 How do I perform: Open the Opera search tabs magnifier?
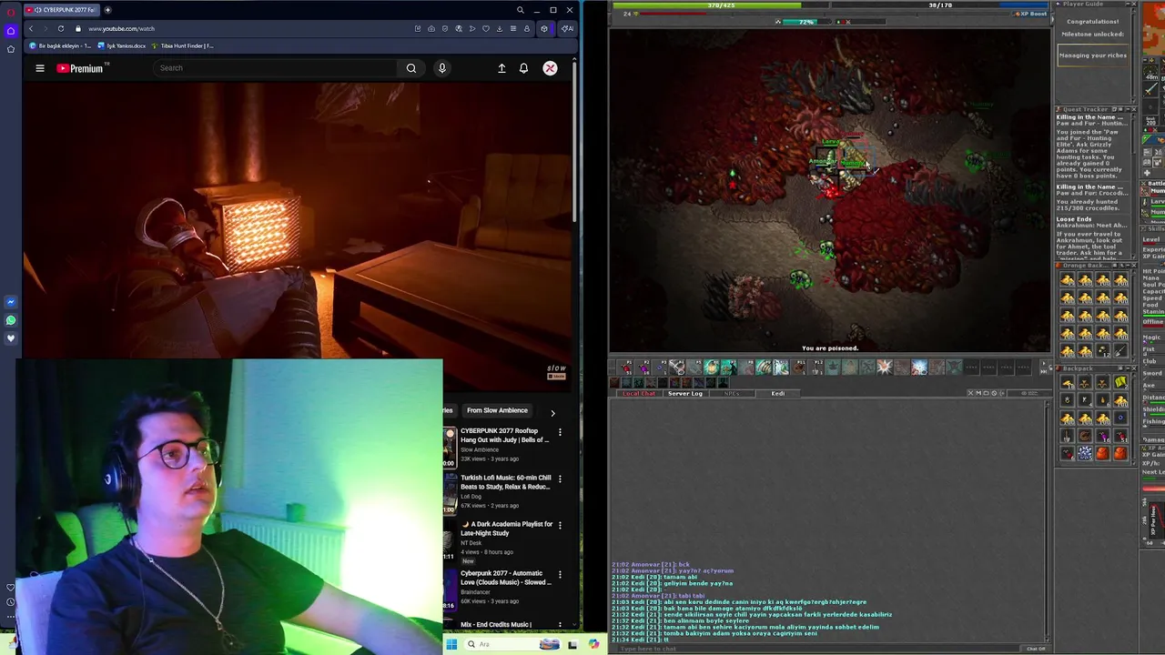520,10
